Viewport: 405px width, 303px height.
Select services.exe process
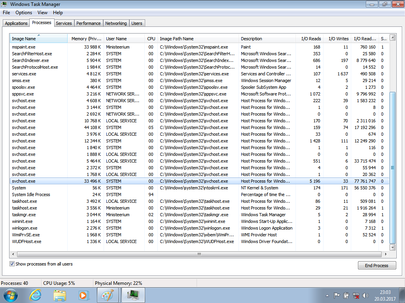pyautogui.click(x=199, y=74)
